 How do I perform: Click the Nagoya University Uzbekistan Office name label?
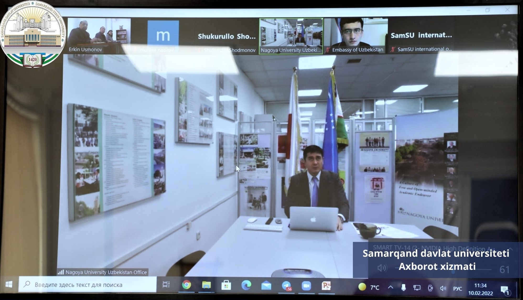(106, 272)
